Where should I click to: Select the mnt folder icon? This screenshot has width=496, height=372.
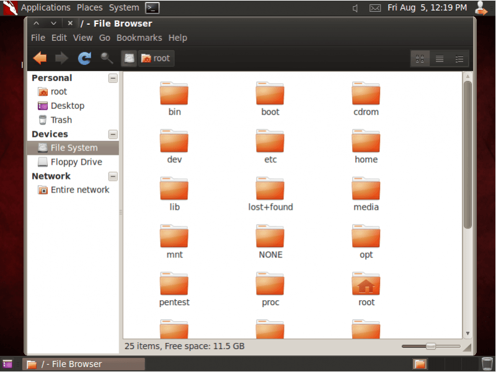click(174, 236)
